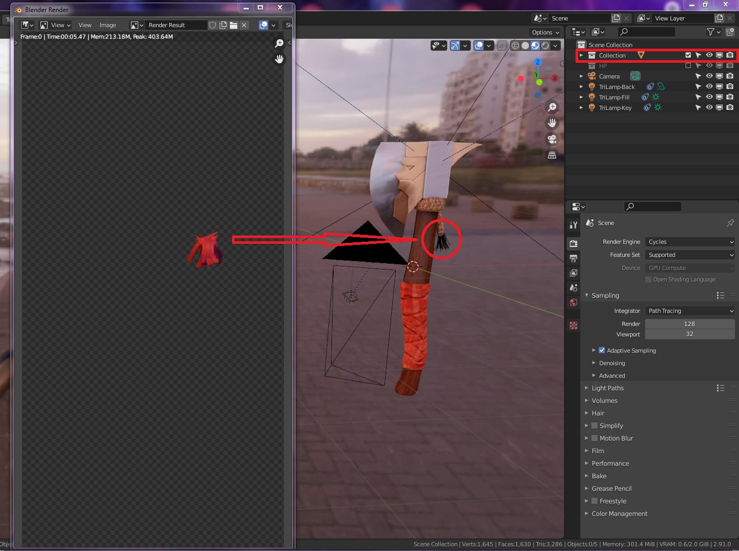Open Image menu in Blender Render window

[x=108, y=25]
